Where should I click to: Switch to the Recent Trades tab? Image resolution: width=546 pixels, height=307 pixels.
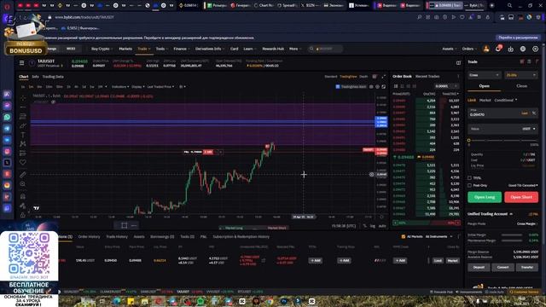(x=427, y=76)
